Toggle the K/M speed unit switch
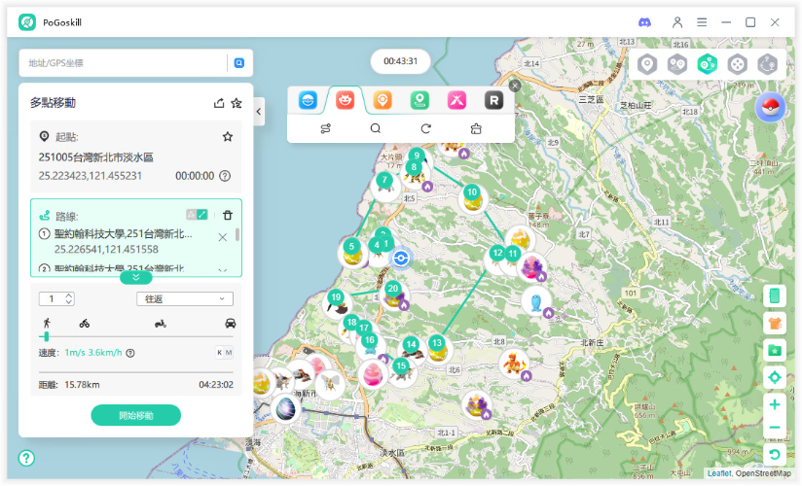802x486 pixels. [x=224, y=353]
